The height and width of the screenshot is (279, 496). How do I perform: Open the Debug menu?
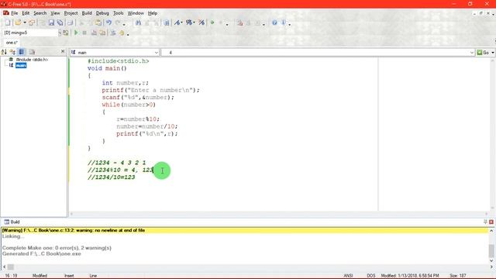(102, 13)
